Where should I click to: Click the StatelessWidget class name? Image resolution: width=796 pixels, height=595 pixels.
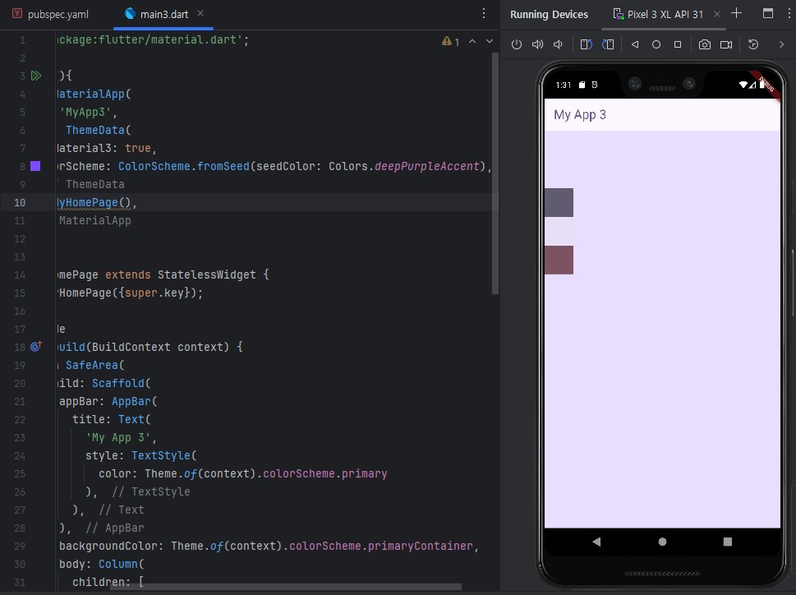[207, 274]
